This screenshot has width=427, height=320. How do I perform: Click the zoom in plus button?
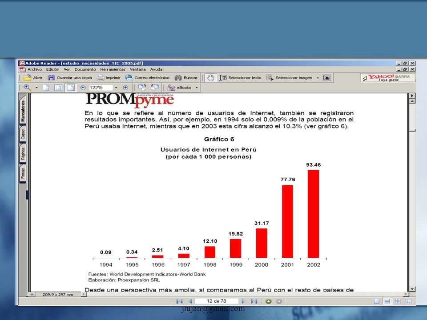tap(125, 88)
